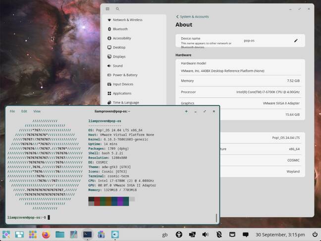Click the Sound speaker sidebar icon
Viewport: 321px width, 241px height.
pyautogui.click(x=109, y=66)
